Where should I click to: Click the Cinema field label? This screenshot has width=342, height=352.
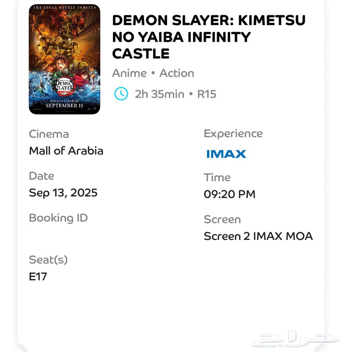49,134
